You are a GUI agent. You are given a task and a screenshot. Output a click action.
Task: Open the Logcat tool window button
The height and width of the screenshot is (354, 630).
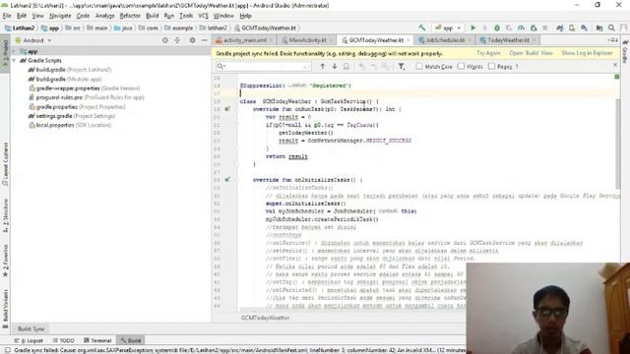pyautogui.click(x=29, y=340)
